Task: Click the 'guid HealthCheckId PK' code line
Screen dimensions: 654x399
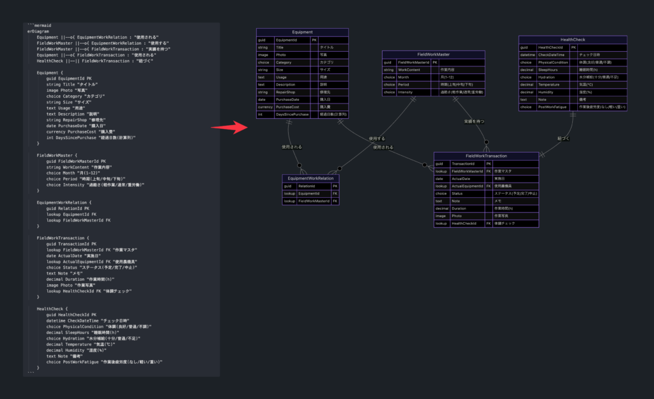Action: [x=70, y=314]
